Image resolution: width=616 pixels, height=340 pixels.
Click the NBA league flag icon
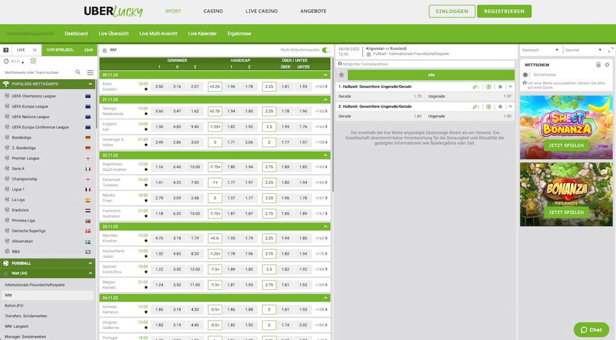88,252
